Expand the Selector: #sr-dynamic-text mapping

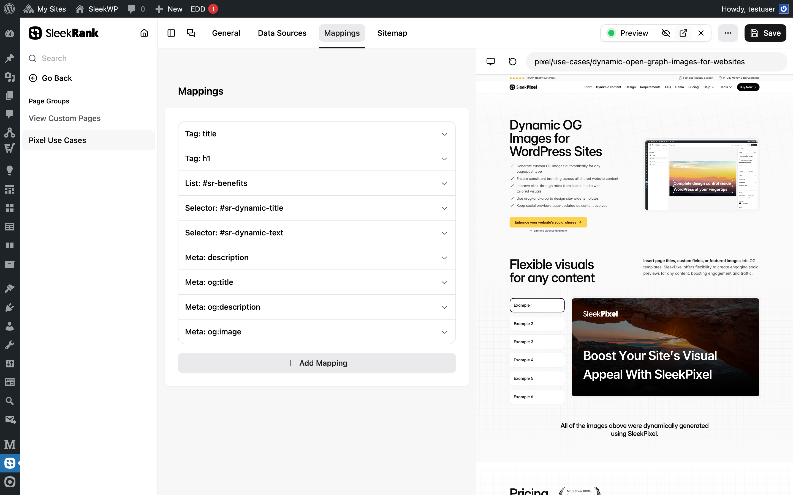(x=317, y=232)
